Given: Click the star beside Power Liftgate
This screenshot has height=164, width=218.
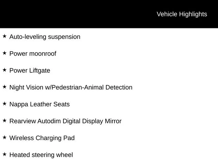Looking at the screenshot, I should coord(4,70).
